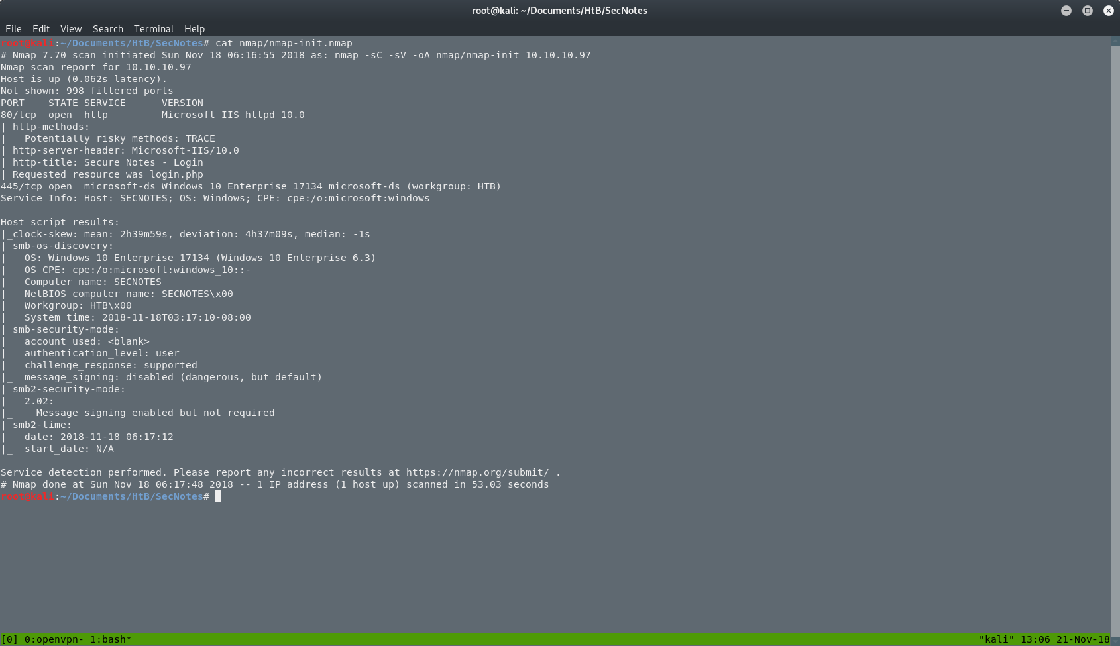The image size is (1120, 646).
Task: Open the Search menu
Action: pyautogui.click(x=107, y=28)
